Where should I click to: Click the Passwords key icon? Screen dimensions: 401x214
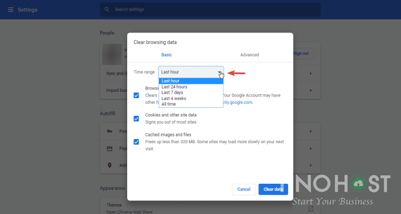[x=110, y=131]
